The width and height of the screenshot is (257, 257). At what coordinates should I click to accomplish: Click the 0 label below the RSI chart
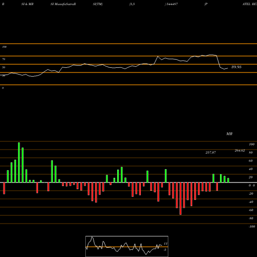pos(3,88)
